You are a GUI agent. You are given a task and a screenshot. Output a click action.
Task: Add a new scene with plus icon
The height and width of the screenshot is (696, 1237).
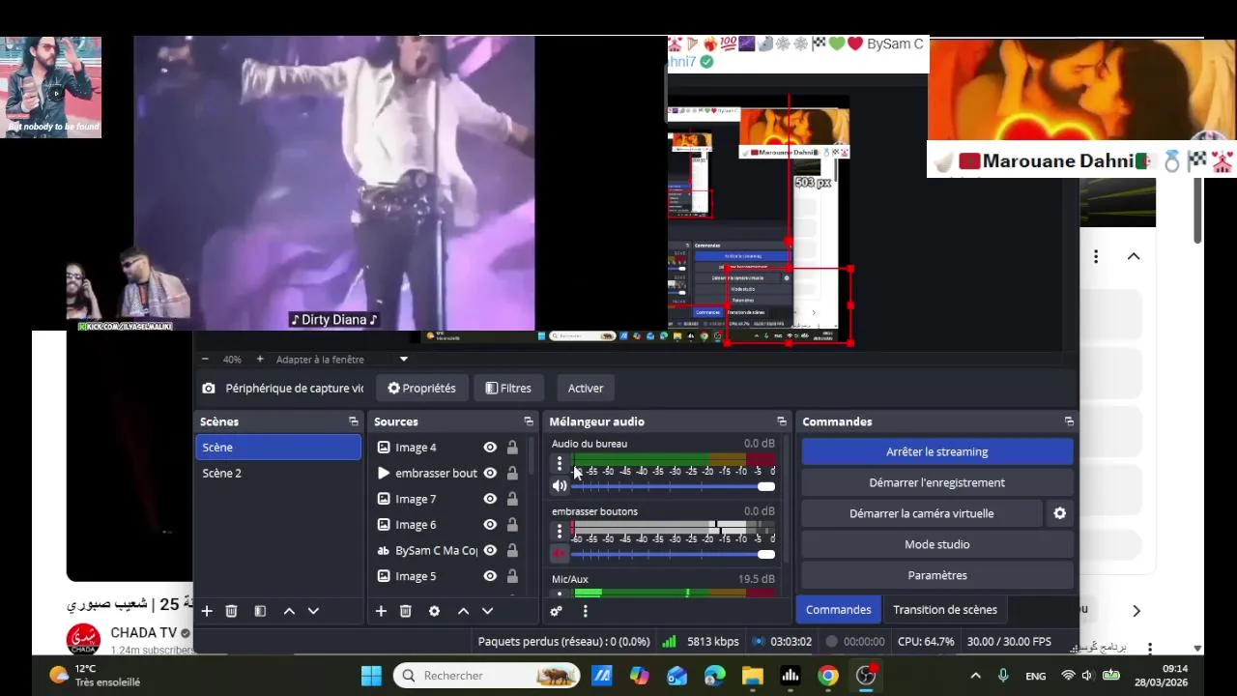[207, 611]
